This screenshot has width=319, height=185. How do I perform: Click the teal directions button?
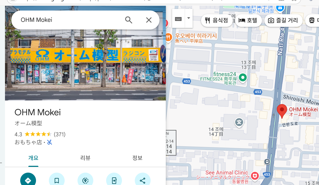pos(28,180)
